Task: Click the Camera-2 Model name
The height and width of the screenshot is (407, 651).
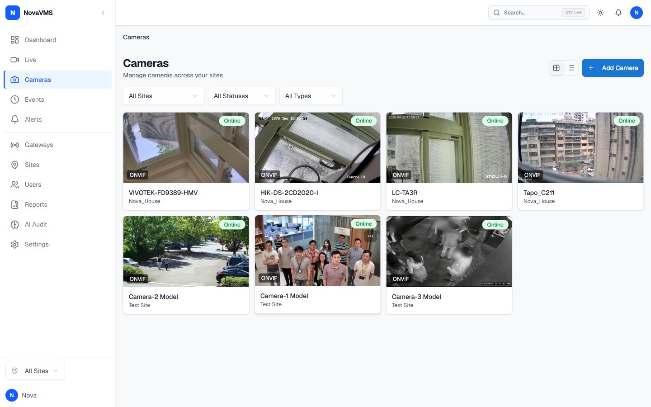Action: [x=154, y=297]
